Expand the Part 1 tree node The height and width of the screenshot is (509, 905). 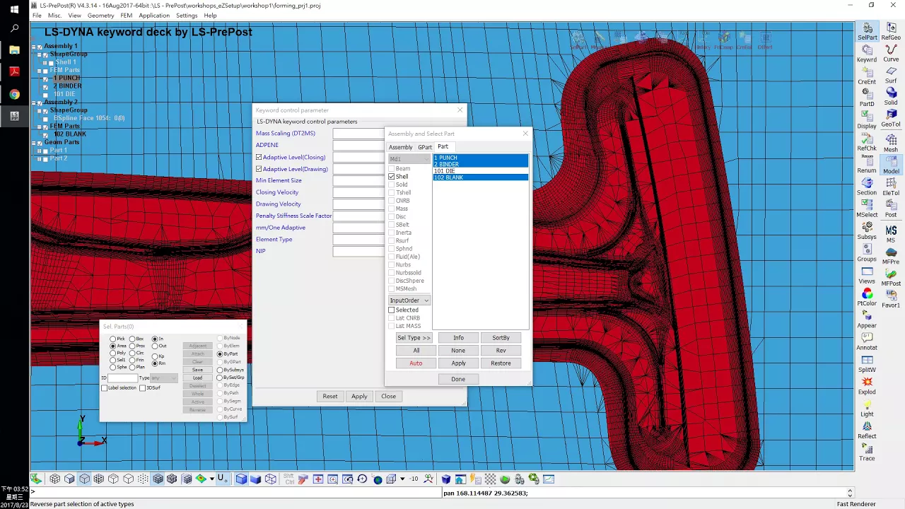tap(40, 151)
